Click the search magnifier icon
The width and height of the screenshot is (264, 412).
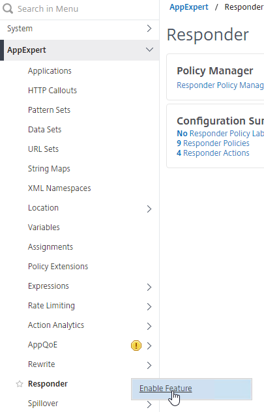8,8
